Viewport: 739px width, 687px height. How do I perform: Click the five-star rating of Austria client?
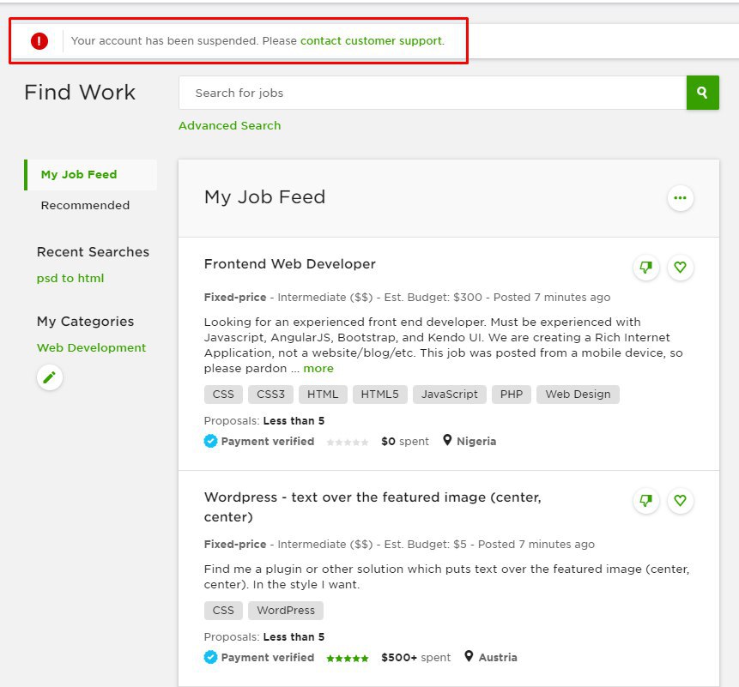pyautogui.click(x=347, y=658)
